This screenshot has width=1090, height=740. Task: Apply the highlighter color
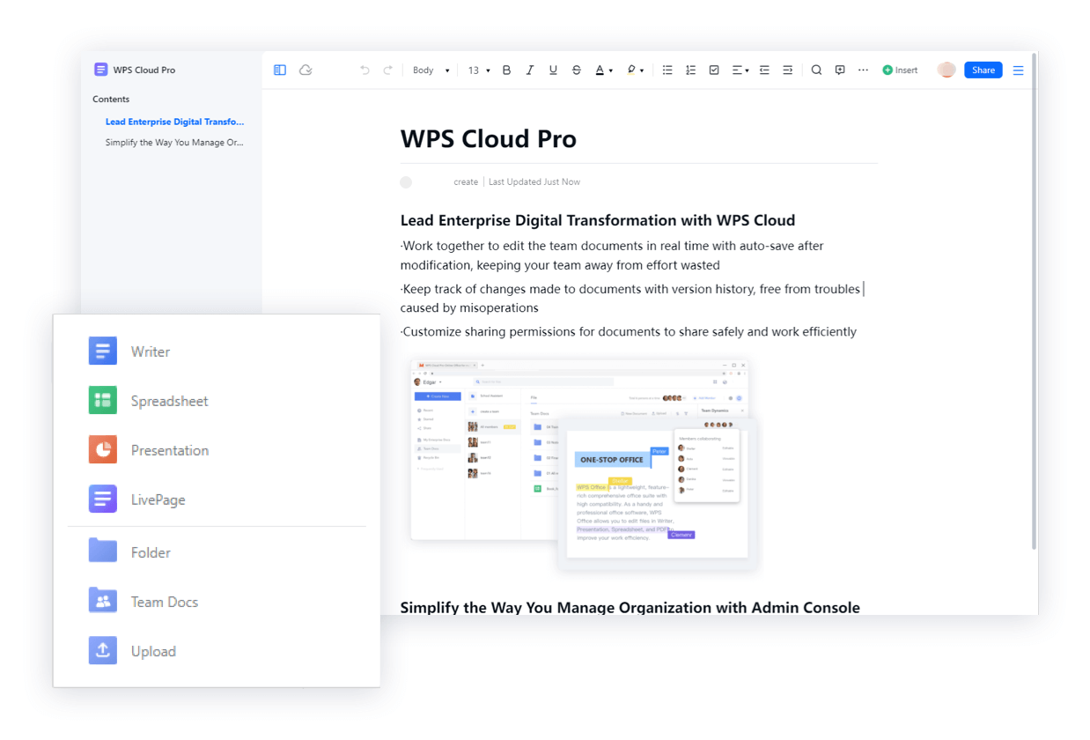click(x=631, y=70)
